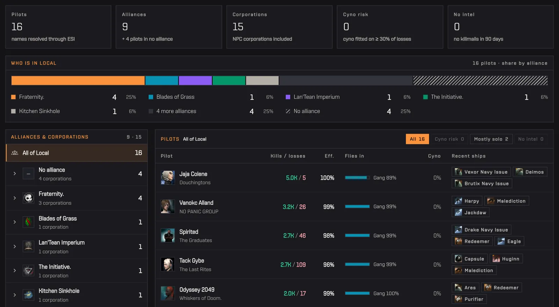Screen dimensions: 559x307
Task: Click the Deimos ship icon
Action: [x=520, y=172]
